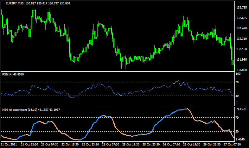Click price level 132.470 on scale
Image resolution: width=249 pixels, height=148 pixels.
(241, 28)
